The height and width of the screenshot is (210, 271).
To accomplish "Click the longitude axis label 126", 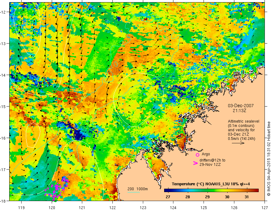I will pyautogui.click(x=234, y=208).
